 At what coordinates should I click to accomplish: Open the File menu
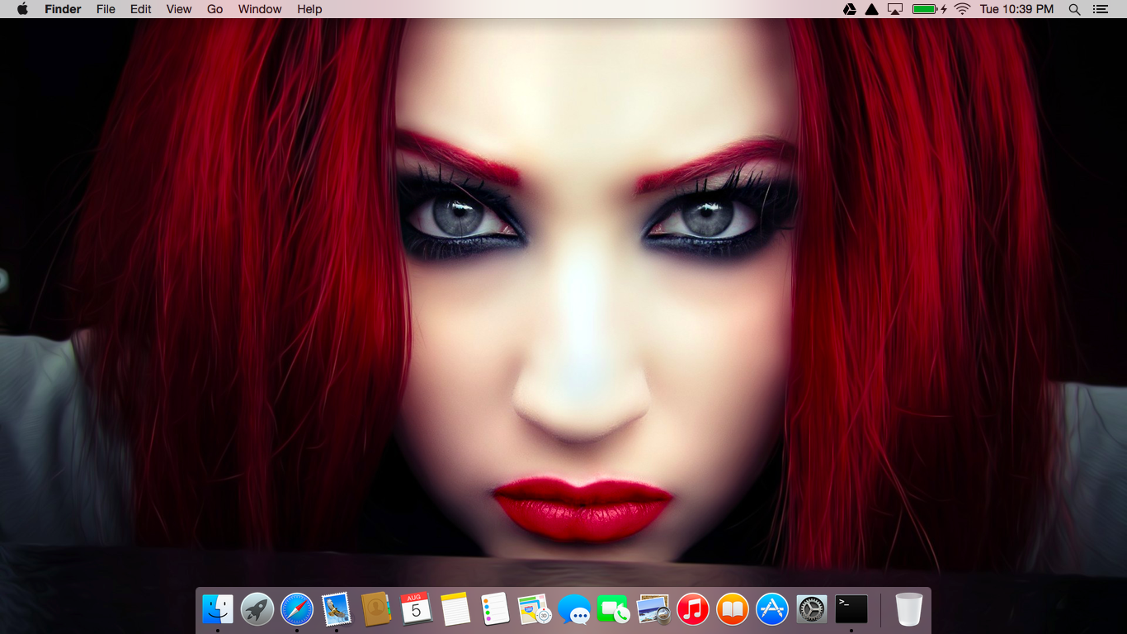pyautogui.click(x=106, y=9)
